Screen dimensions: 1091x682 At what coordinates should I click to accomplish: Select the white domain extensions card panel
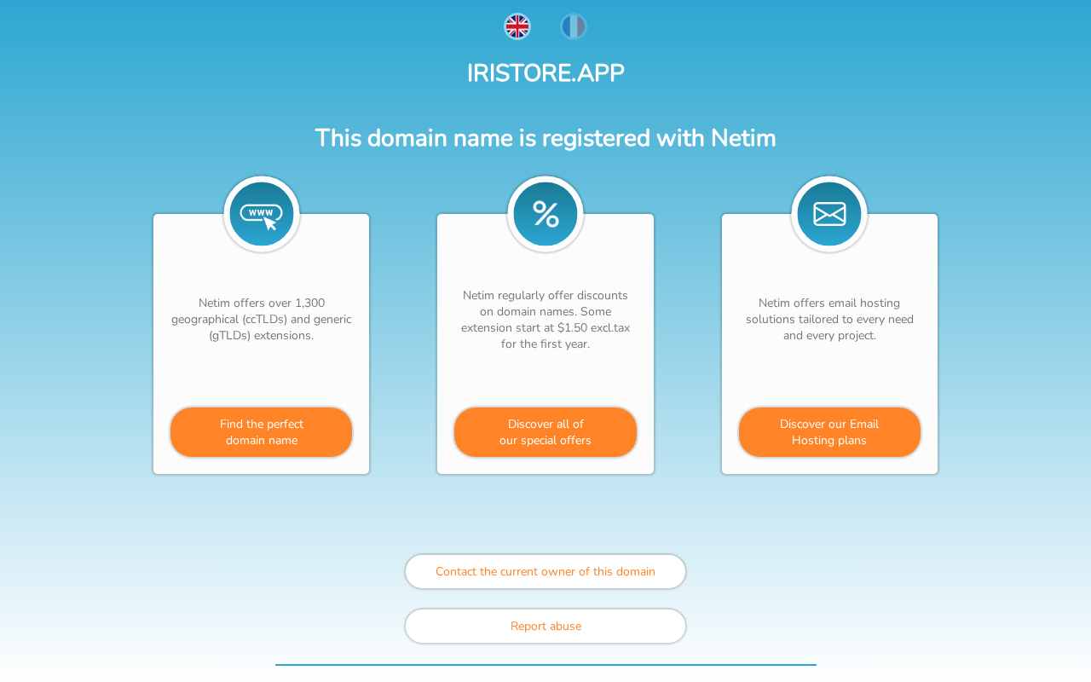coord(262,375)
